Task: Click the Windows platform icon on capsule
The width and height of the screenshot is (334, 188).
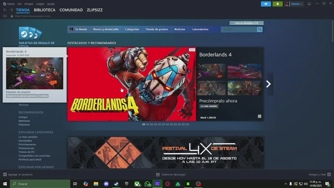Action: tap(259, 116)
